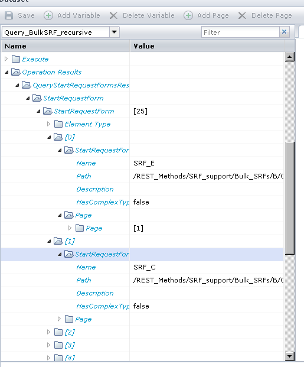Click the Element Type tree label
304x367 pixels.
[87, 124]
